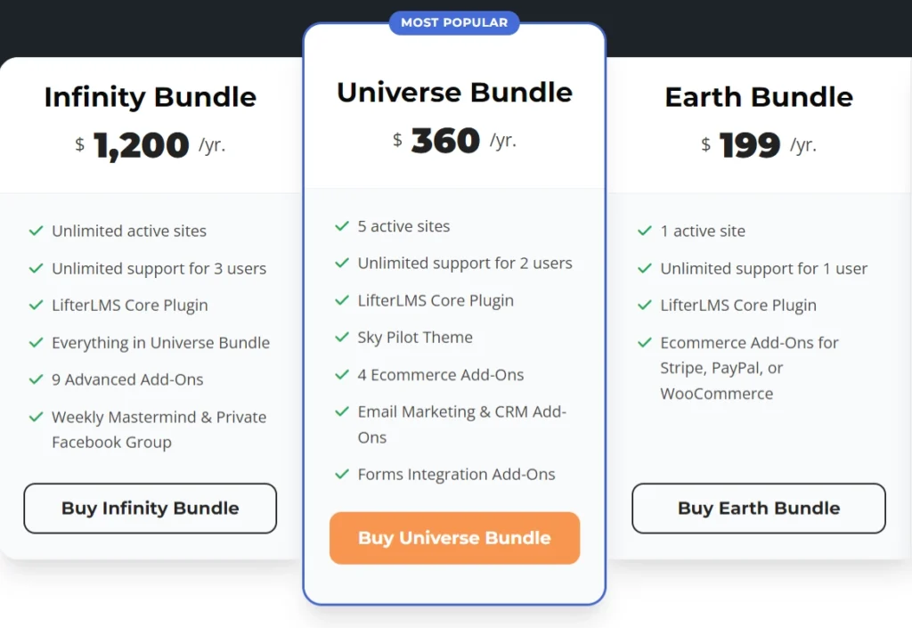Click checkmark beside Everything in Universe Bundle
This screenshot has width=912, height=628.
coord(37,343)
